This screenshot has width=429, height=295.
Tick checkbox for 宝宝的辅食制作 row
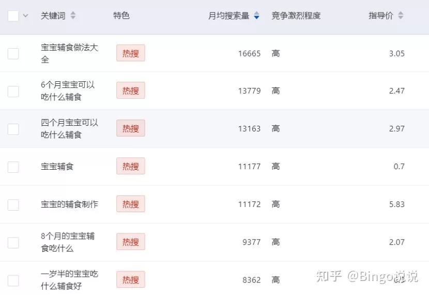click(x=13, y=204)
